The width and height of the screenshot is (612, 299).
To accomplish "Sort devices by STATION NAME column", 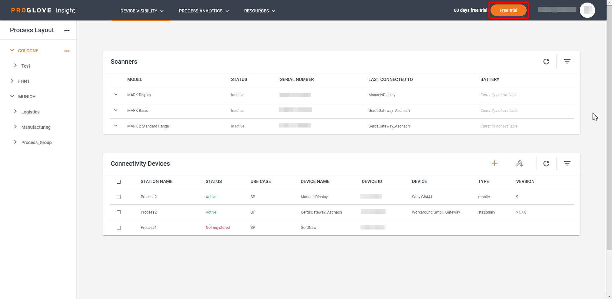I will [157, 181].
